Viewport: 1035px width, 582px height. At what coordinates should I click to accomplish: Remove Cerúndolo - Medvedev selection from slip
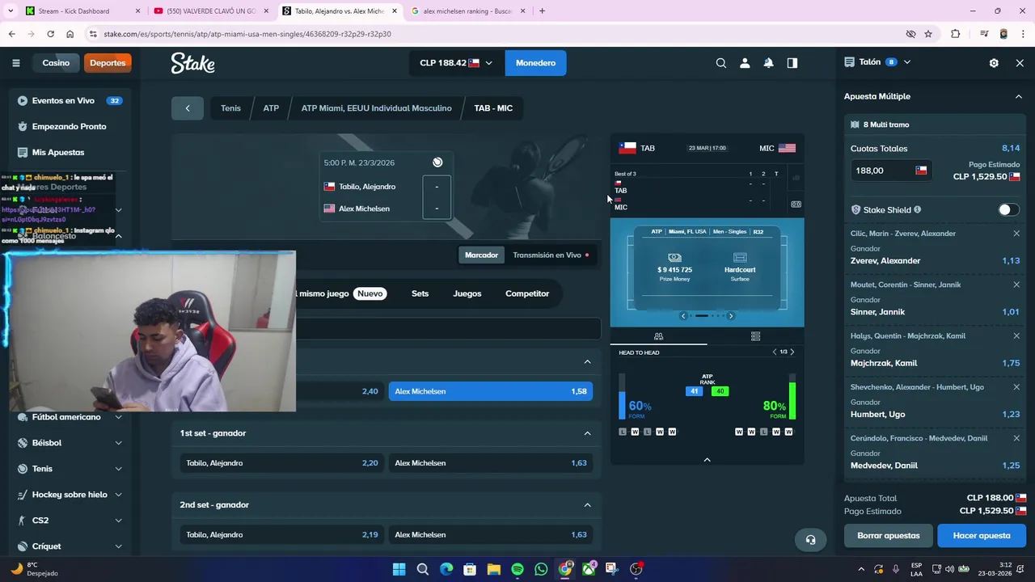[x=1016, y=438]
